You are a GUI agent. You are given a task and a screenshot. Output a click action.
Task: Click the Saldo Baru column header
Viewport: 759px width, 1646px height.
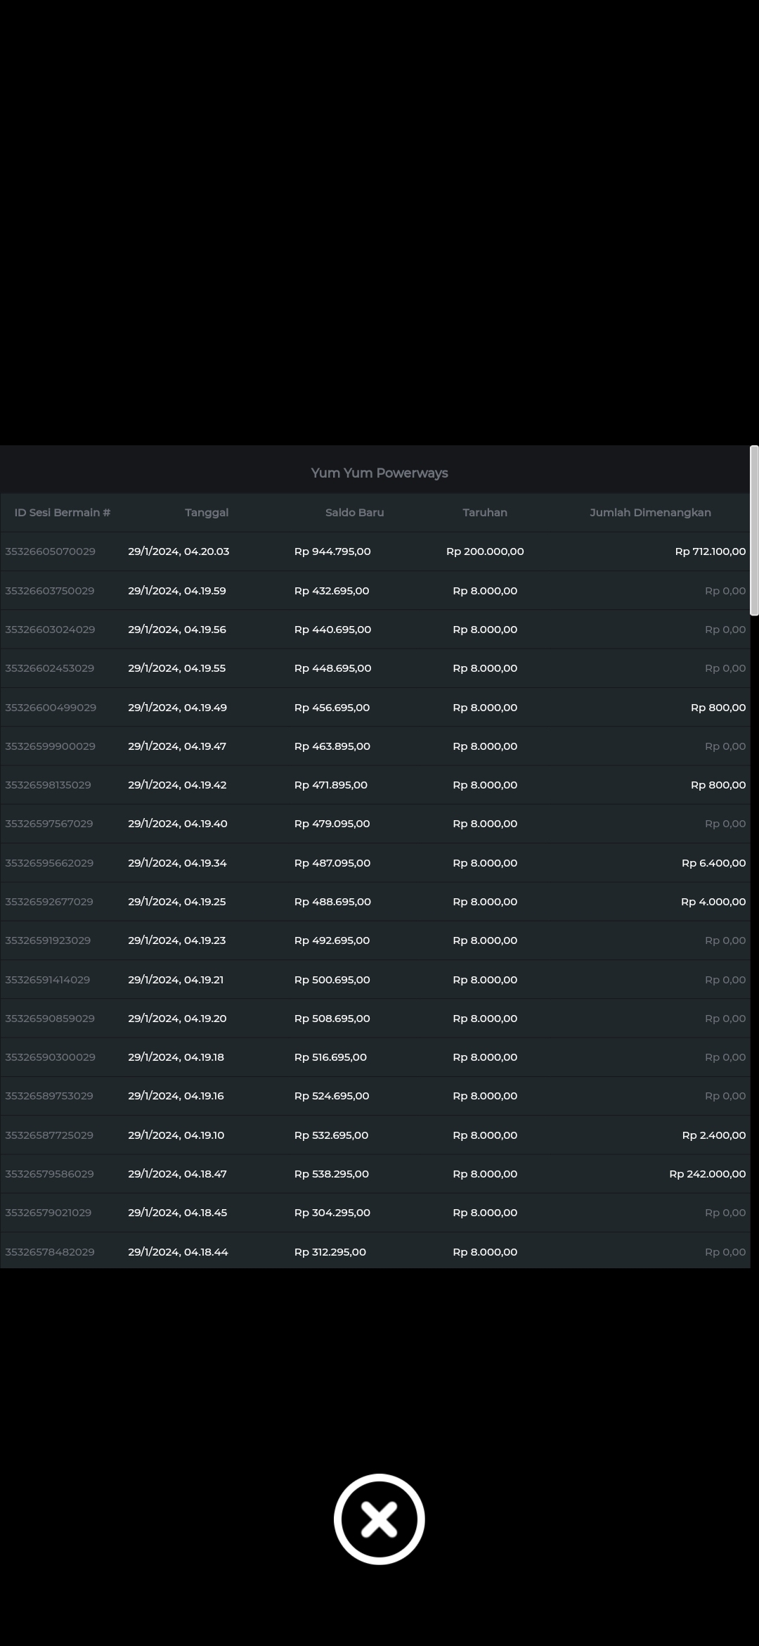tap(354, 512)
